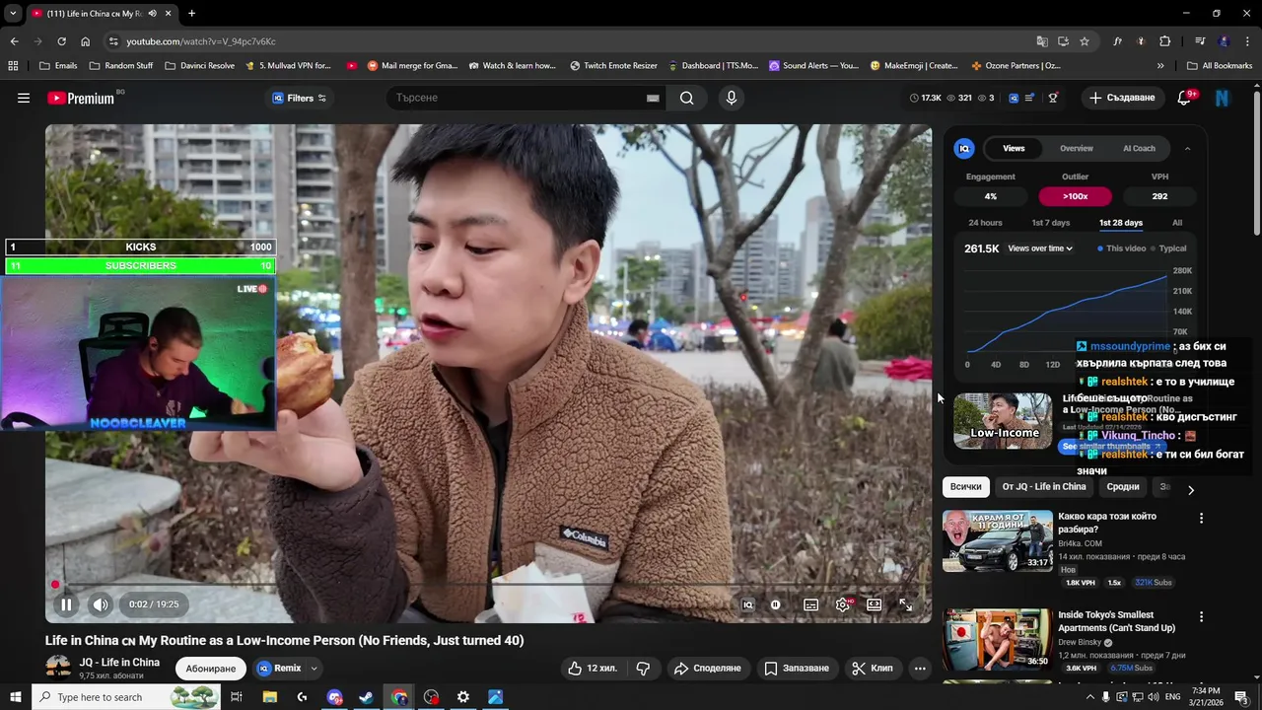
Task: Like the video with 12 хил.
Action: [x=593, y=668]
